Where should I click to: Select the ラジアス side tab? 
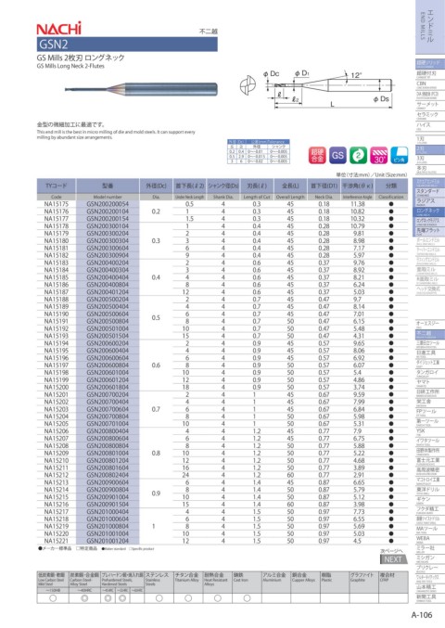(428, 201)
